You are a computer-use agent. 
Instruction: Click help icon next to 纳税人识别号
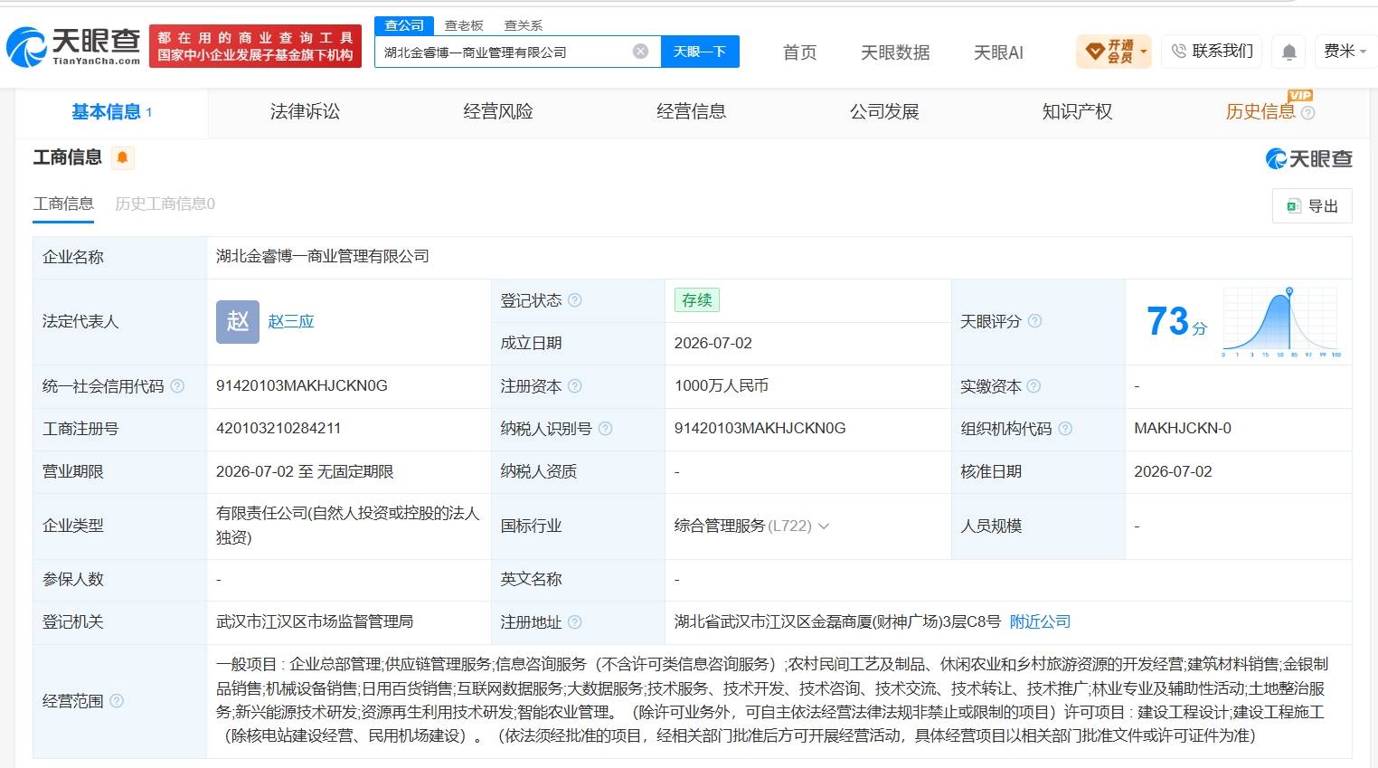tap(606, 429)
